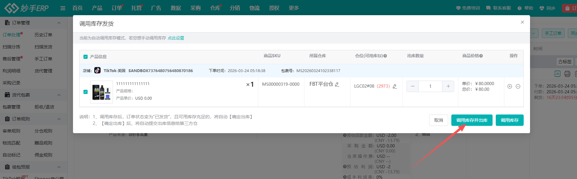Collapse the 订单规则 sidebar section

tap(59, 119)
